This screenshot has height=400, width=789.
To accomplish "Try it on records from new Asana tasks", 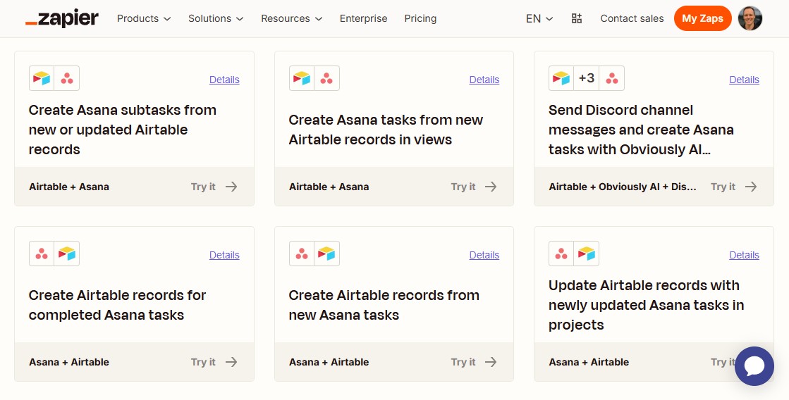I will (463, 362).
